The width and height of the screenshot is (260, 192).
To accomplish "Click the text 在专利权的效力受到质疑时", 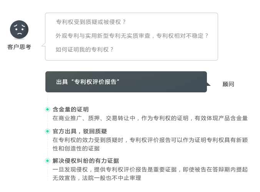I will pyautogui.click(x=88, y=140).
